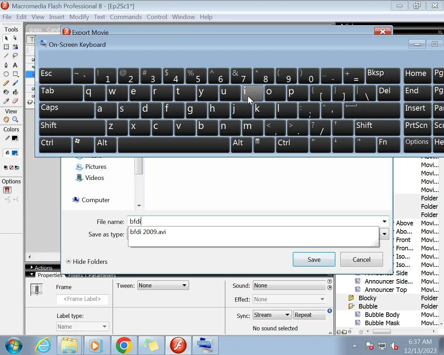This screenshot has height=355, width=444.
Task: Toggle left Ctrl key on On-Screen Keyboard
Action: pyautogui.click(x=55, y=145)
